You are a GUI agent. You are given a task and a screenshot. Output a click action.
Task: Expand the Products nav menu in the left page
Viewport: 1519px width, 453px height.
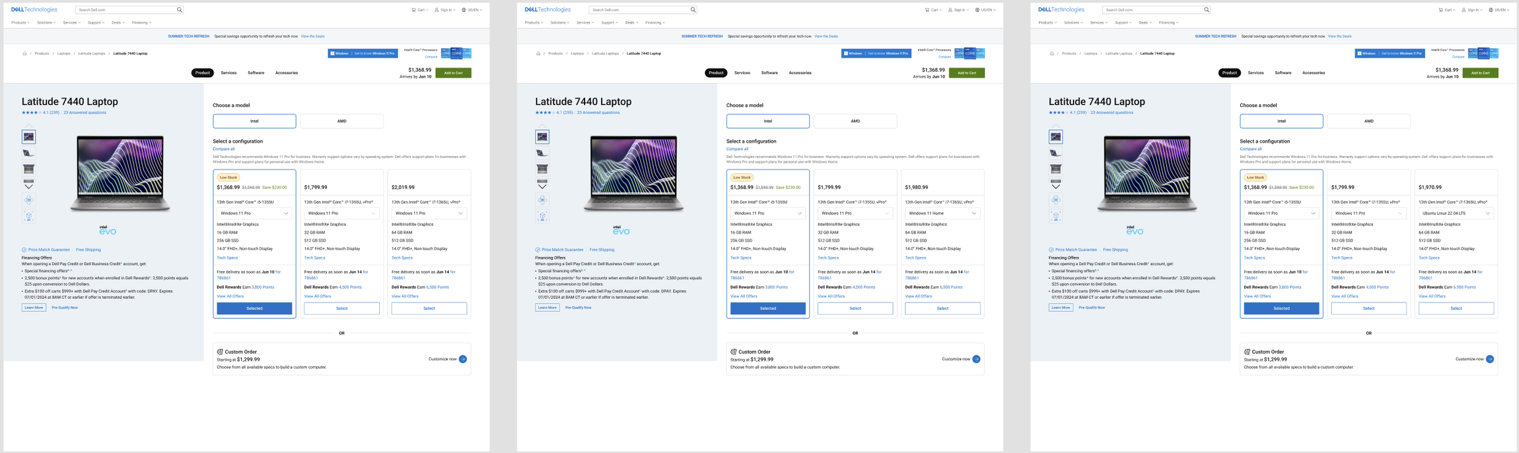tap(20, 22)
